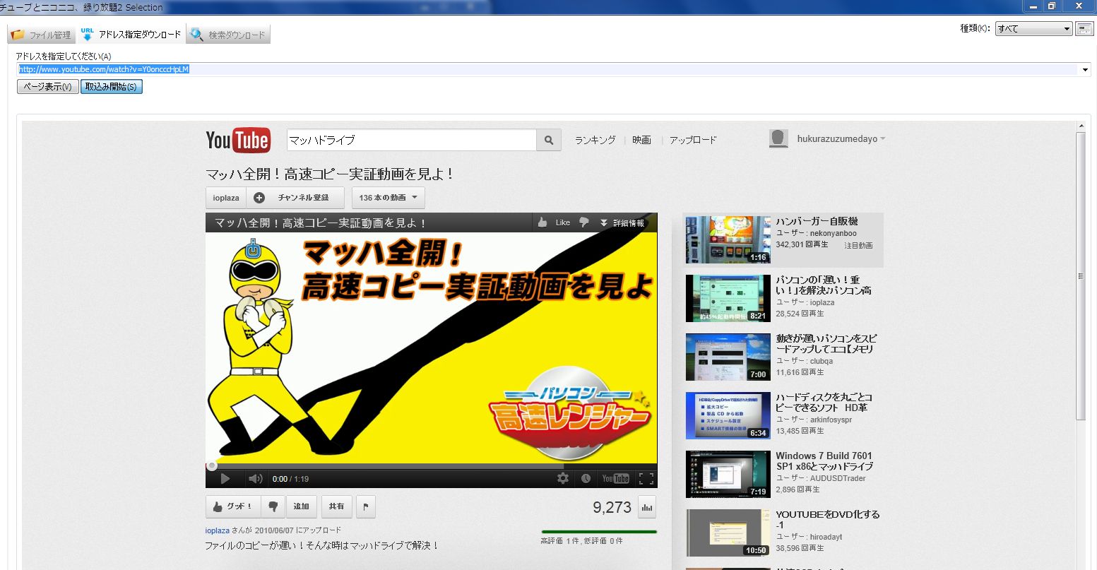Click the ハードディスクを丸ごとコピー video title
Screen dimensions: 1097x570
[824, 403]
